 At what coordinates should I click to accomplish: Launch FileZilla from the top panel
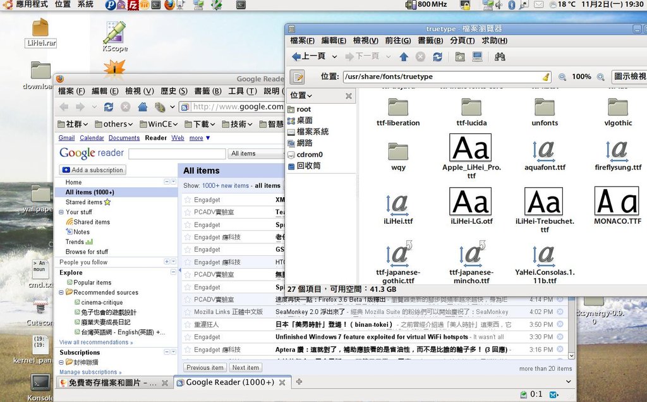pyautogui.click(x=133, y=5)
